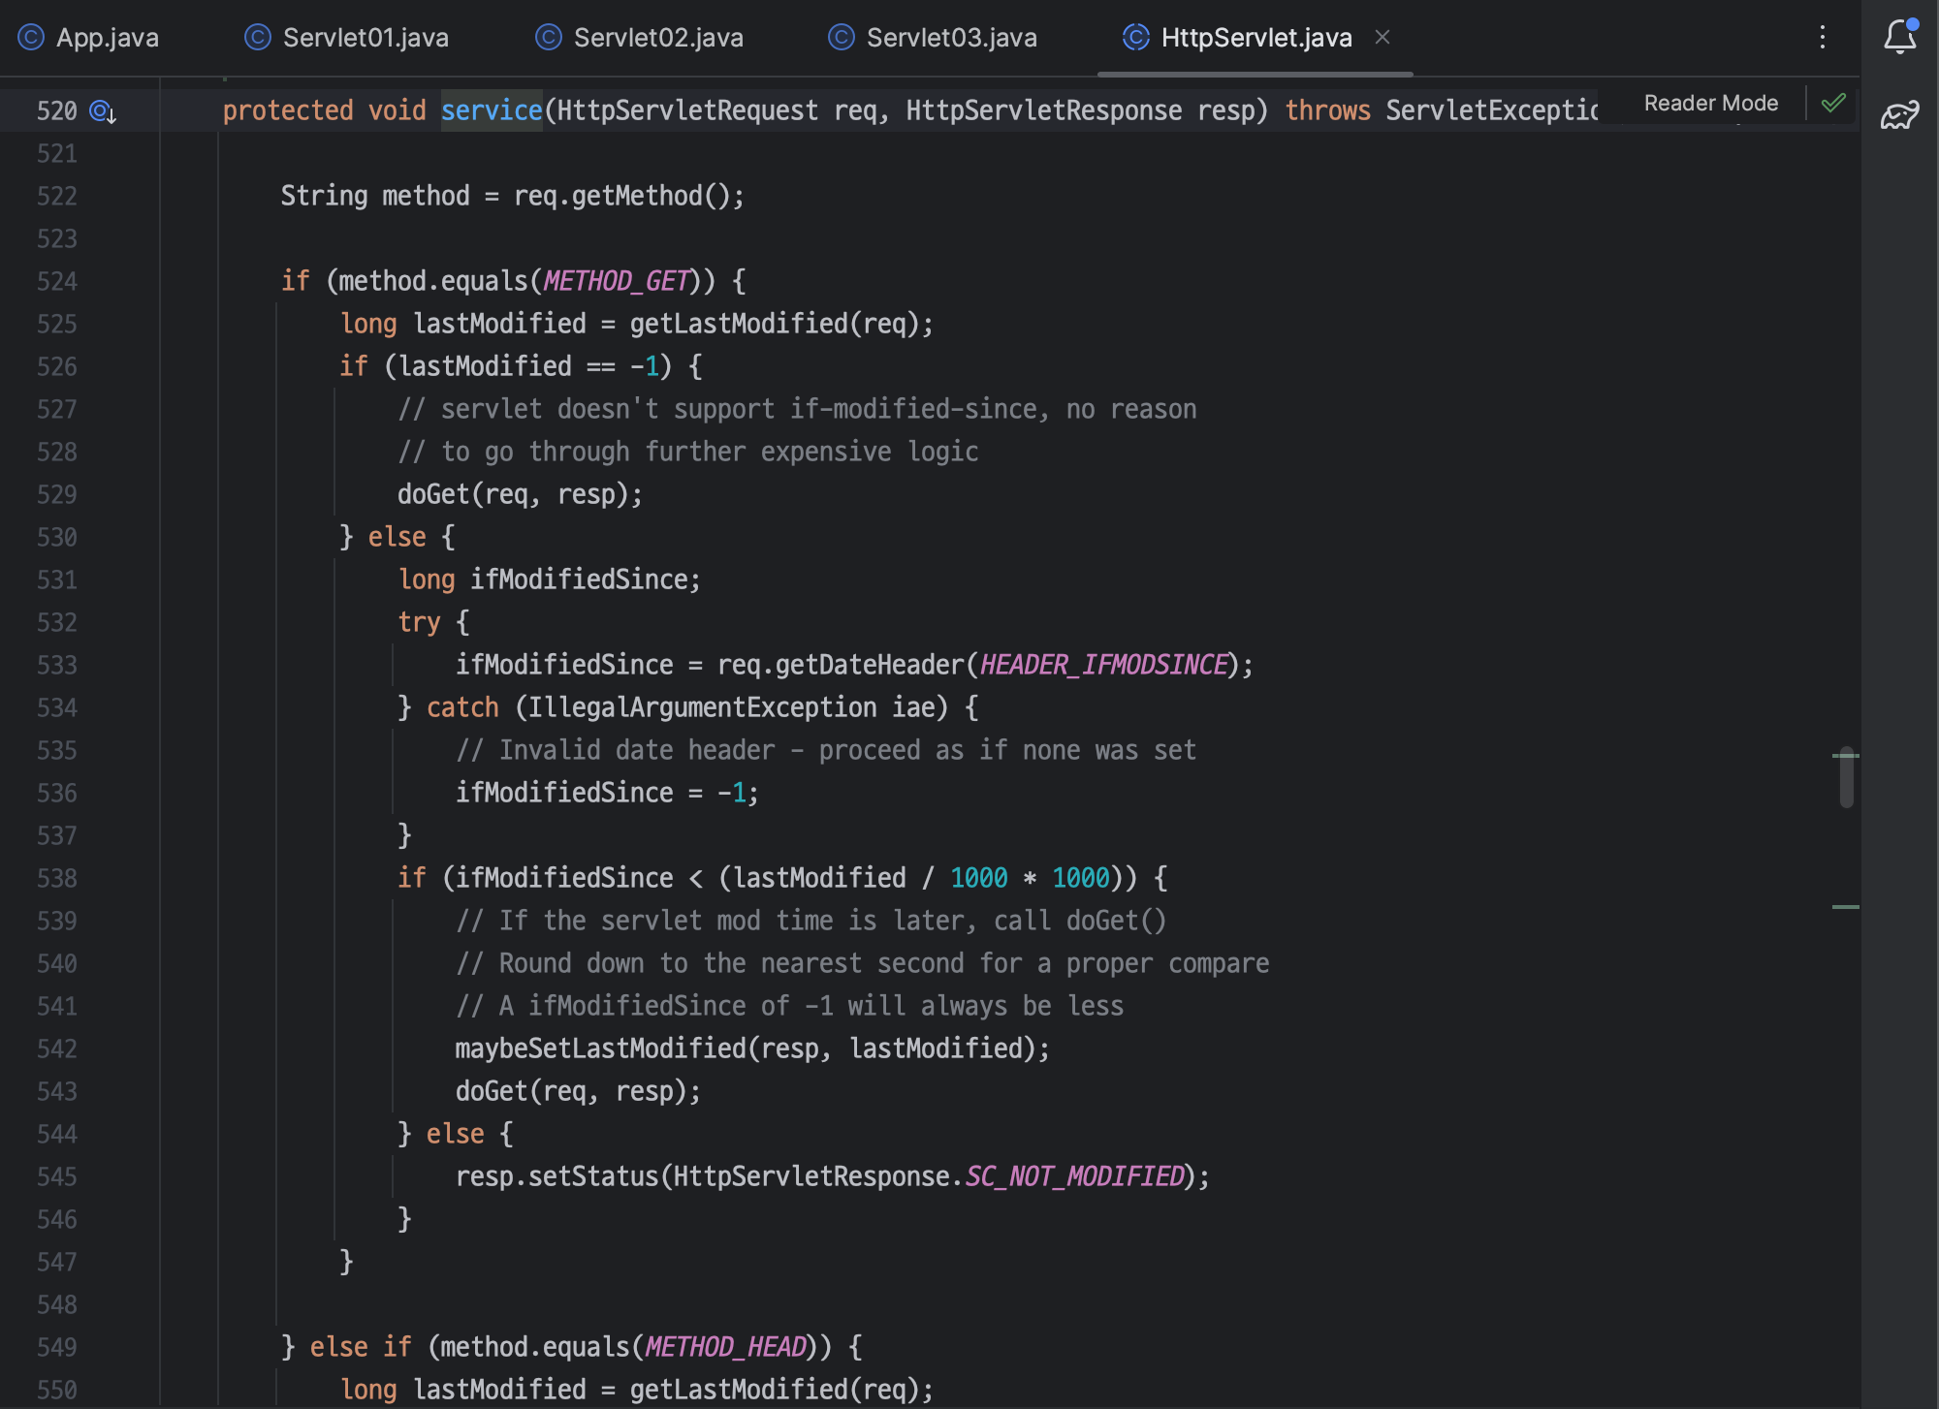1939x1409 pixels.
Task: Click the HEADER_IFMODSINCE constant on line 533
Action: [1103, 665]
